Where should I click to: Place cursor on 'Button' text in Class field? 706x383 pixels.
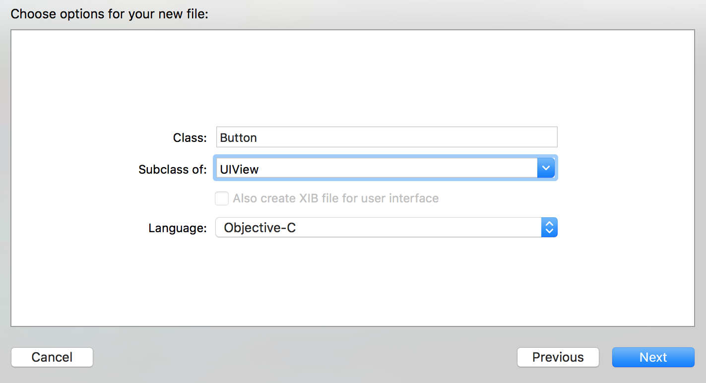[x=239, y=137]
